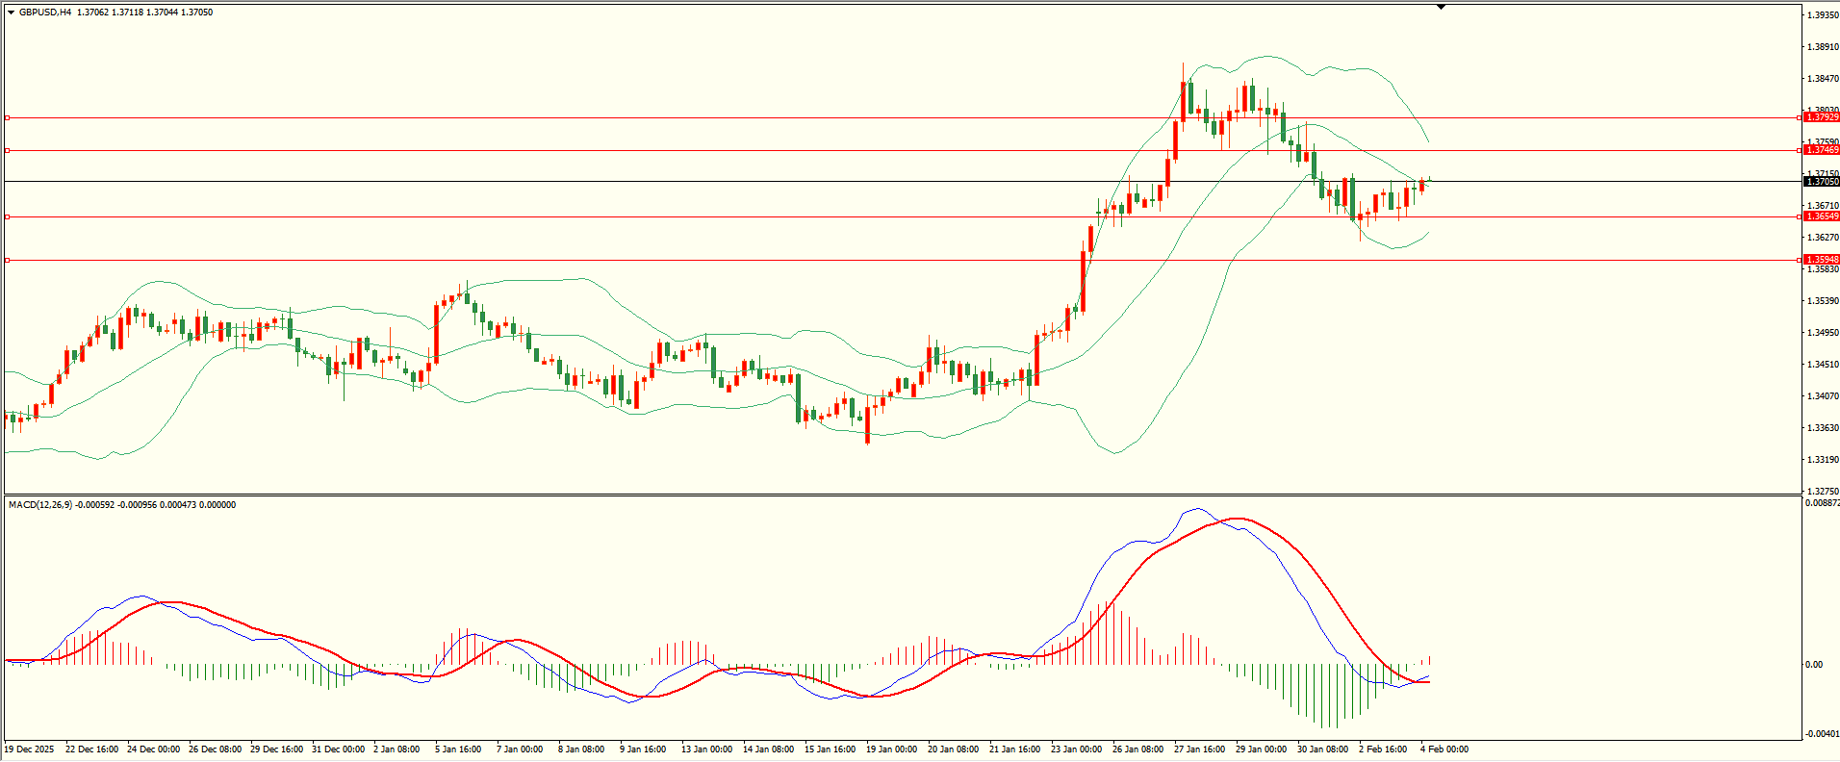
Task: Select left handle of the 1.37929 line
Action: (x=7, y=118)
